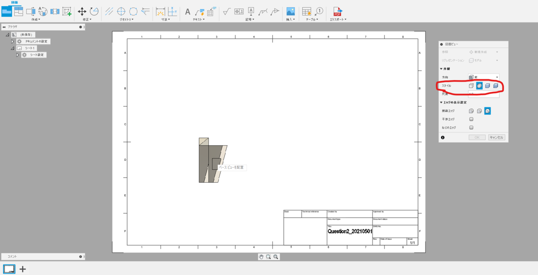Select the Break View tool icon
Viewport: 538px width, 275px height.
(x=55, y=12)
